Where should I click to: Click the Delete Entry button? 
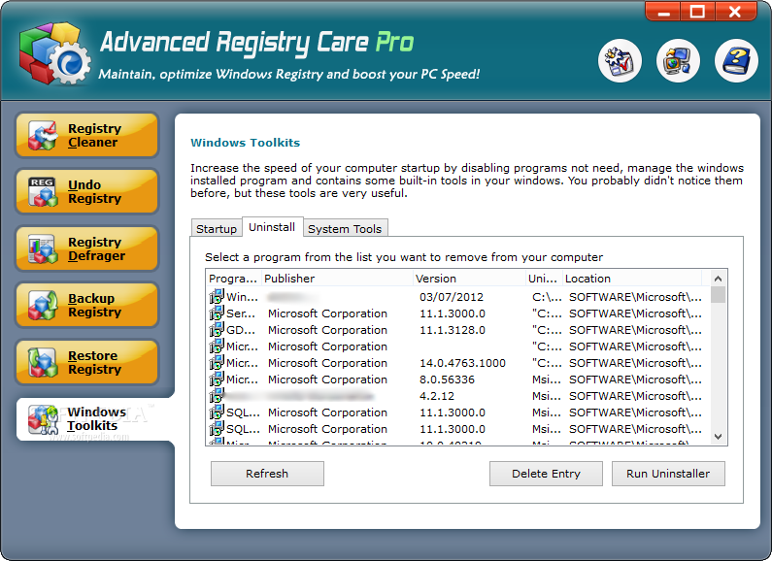pyautogui.click(x=546, y=474)
